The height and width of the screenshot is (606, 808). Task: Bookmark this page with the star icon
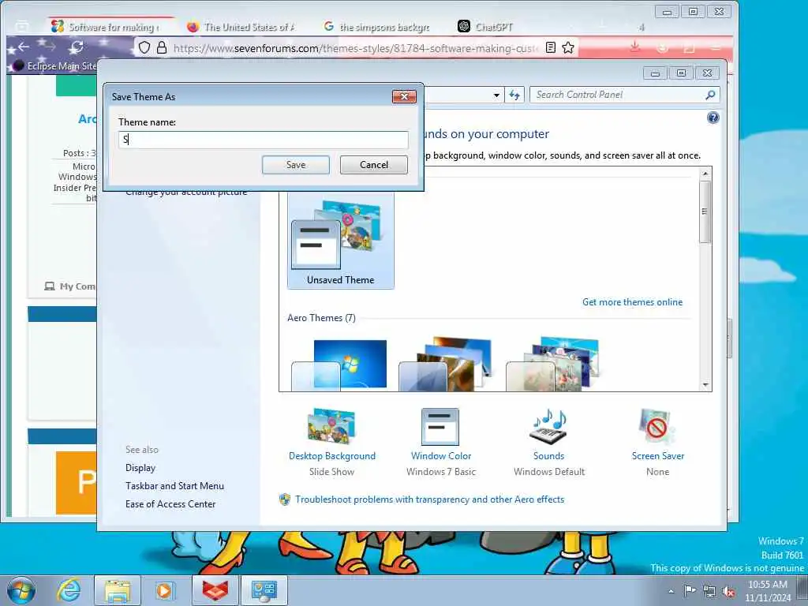(x=568, y=48)
